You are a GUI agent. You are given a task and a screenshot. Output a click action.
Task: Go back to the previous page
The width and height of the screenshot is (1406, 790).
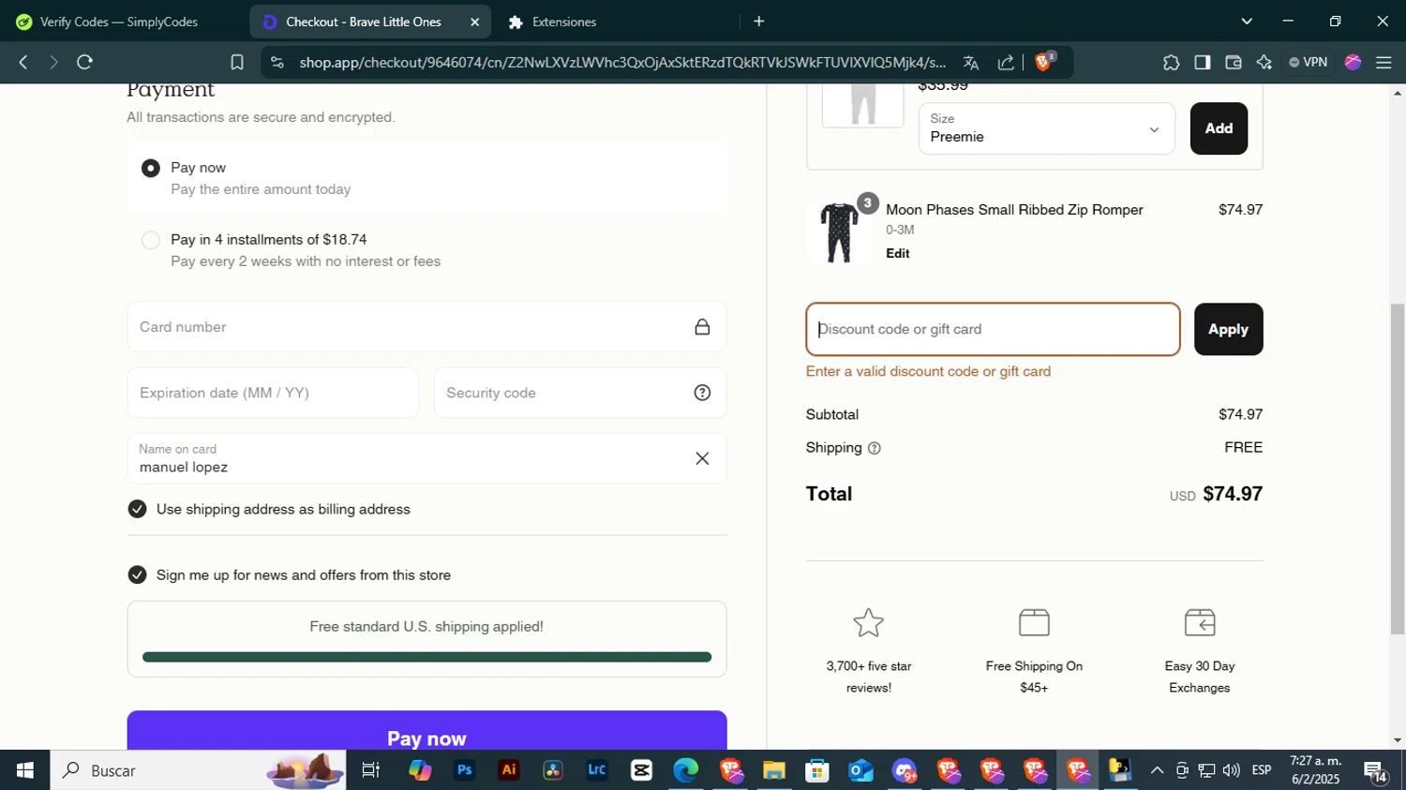pyautogui.click(x=23, y=62)
